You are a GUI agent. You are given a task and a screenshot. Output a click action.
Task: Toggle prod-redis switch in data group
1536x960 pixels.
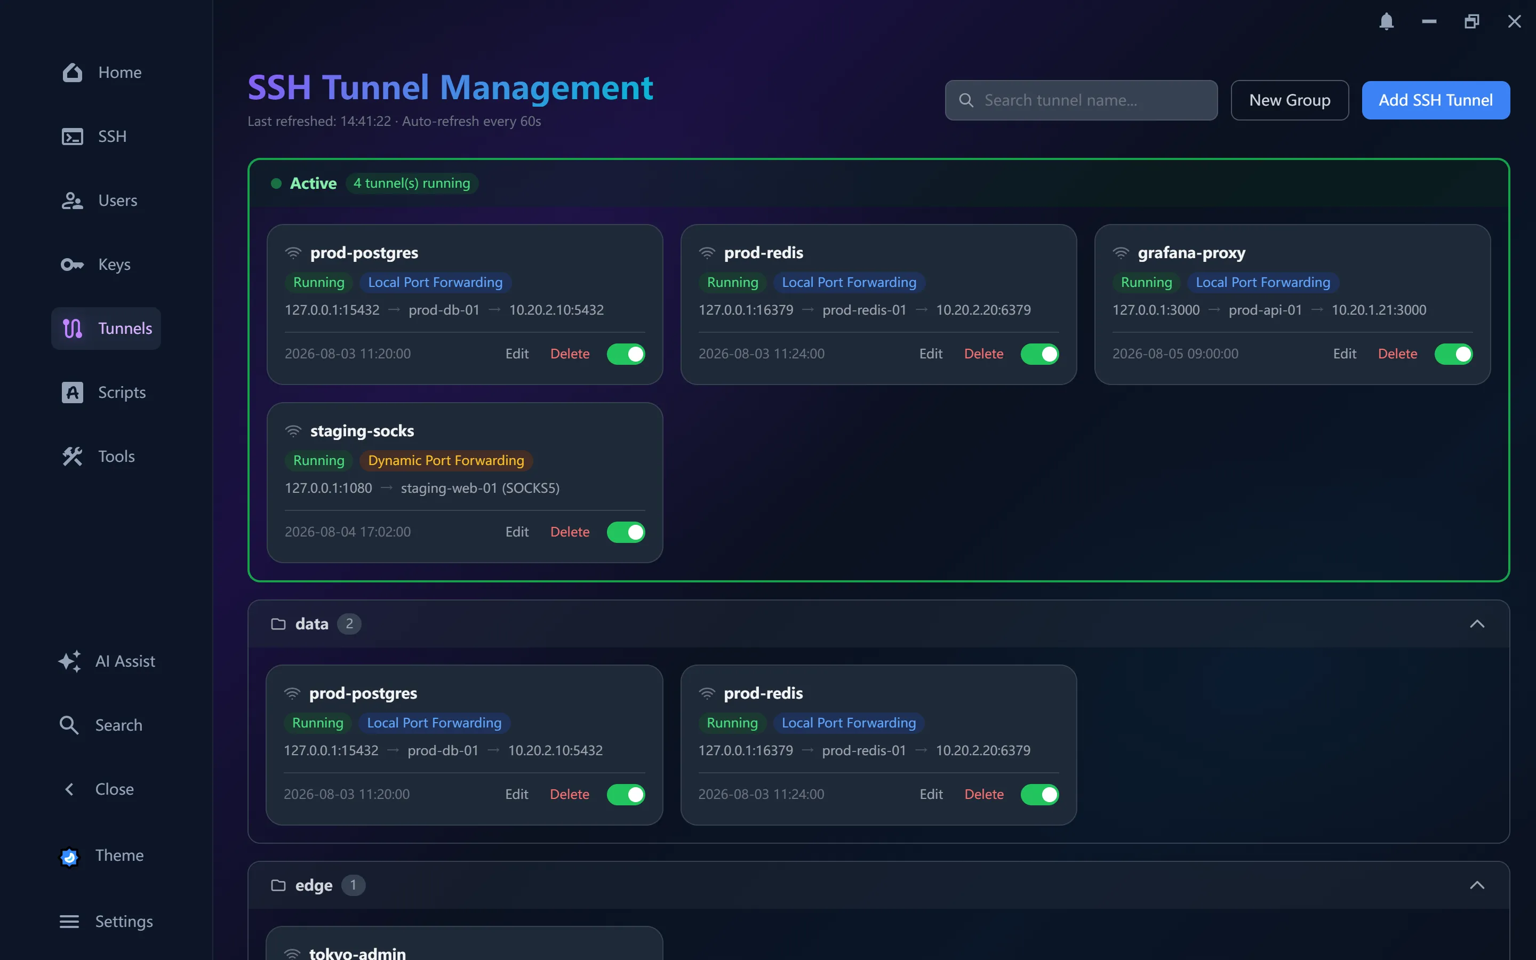point(1039,794)
